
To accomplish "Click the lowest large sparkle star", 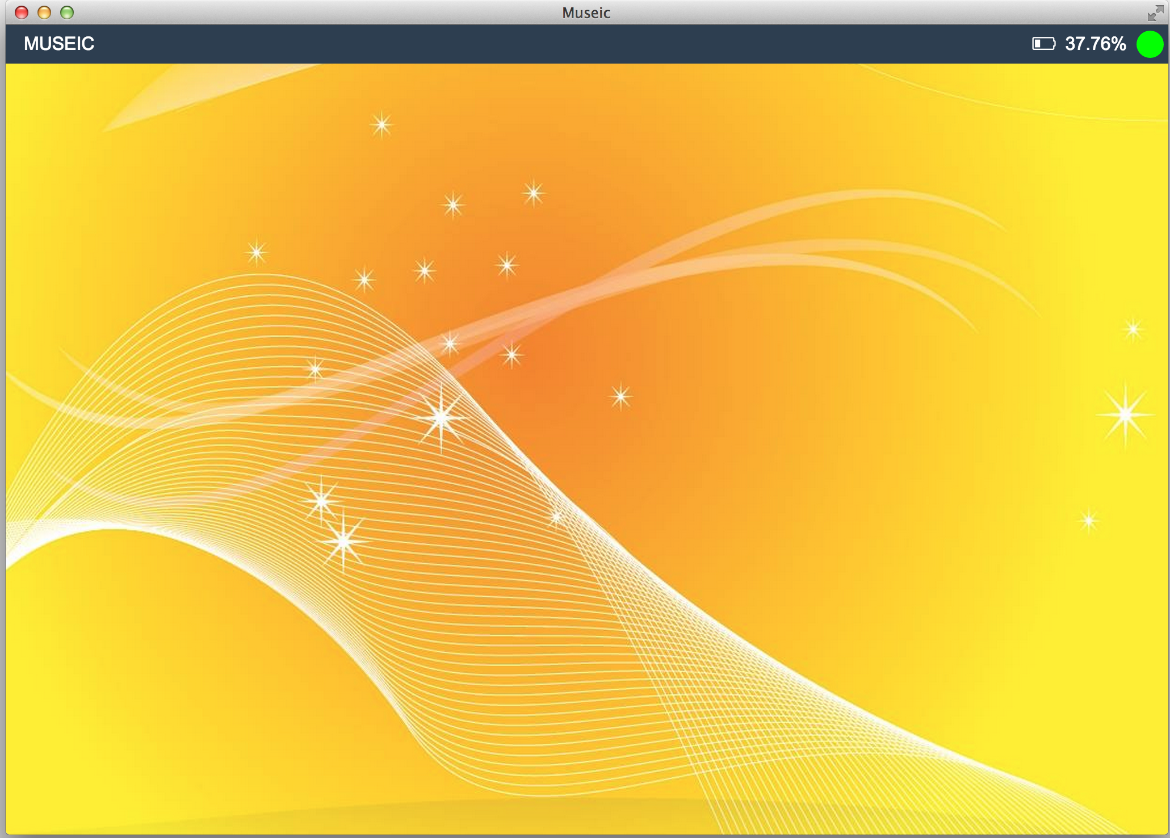I will click(x=343, y=541).
